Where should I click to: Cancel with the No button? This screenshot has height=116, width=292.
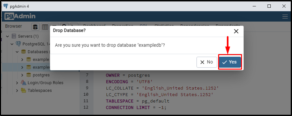[x=207, y=62]
